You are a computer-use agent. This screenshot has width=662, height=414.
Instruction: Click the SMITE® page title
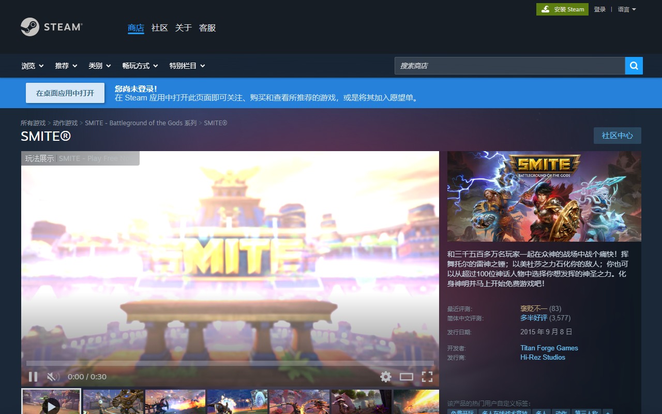click(46, 136)
